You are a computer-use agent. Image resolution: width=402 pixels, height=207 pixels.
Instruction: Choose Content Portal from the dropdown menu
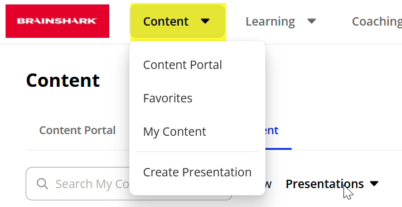[182, 65]
